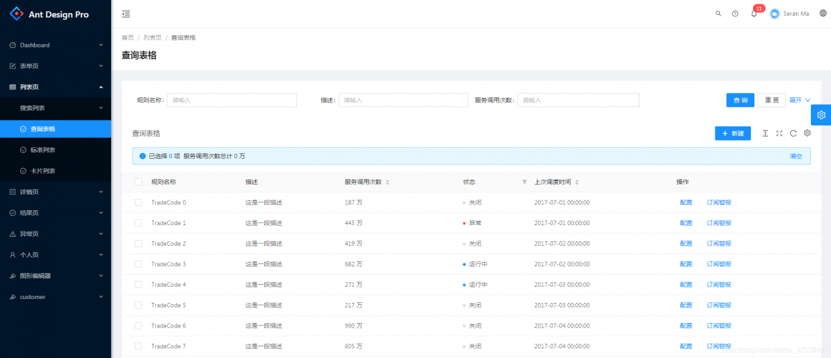Open the language globe icon

(x=823, y=14)
